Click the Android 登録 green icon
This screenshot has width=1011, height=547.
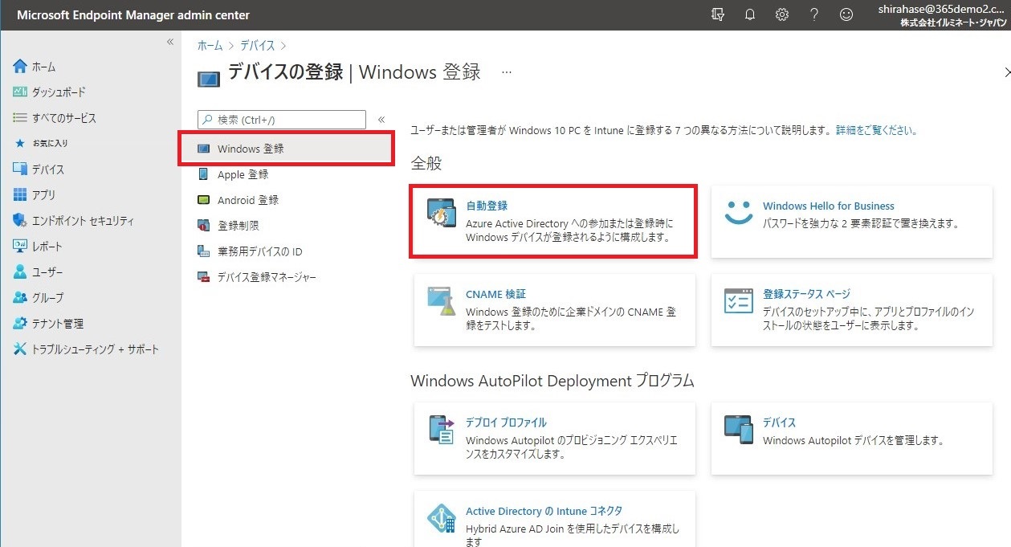pos(203,200)
